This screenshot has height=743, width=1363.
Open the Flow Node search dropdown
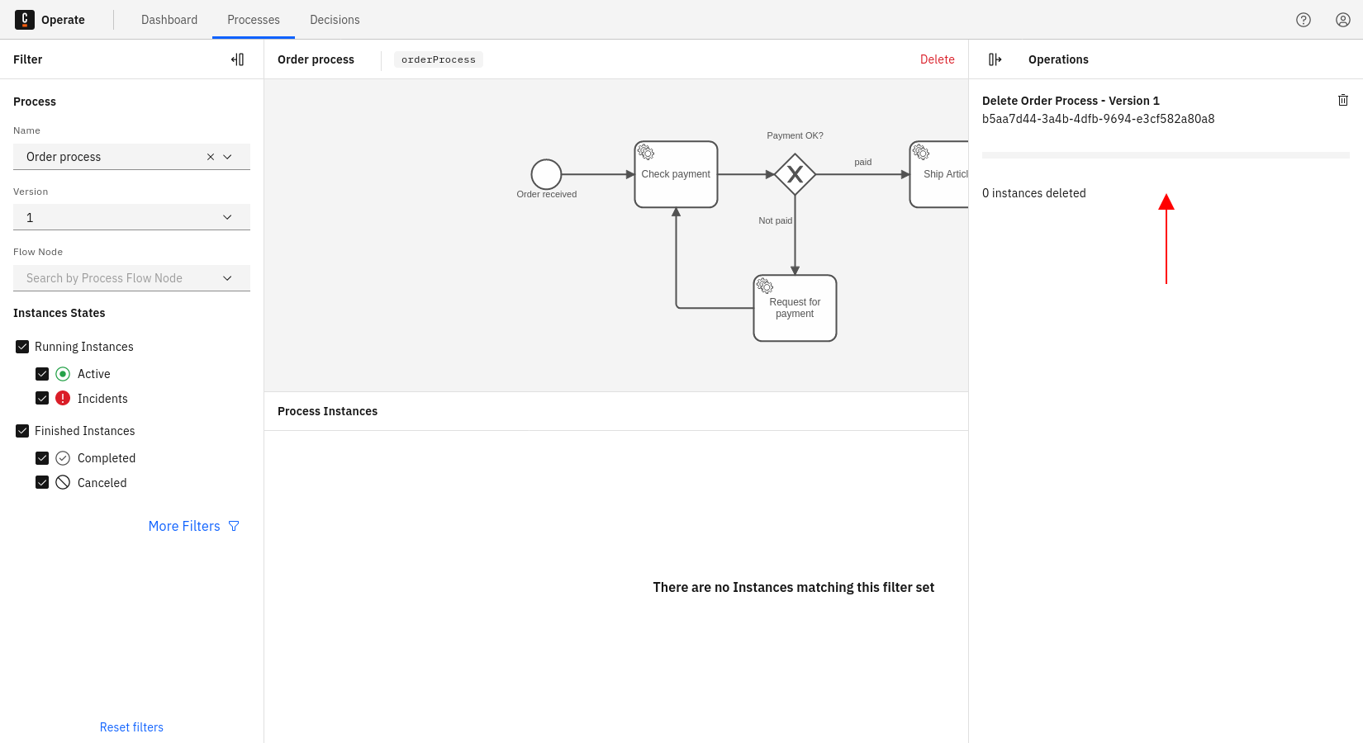[131, 278]
